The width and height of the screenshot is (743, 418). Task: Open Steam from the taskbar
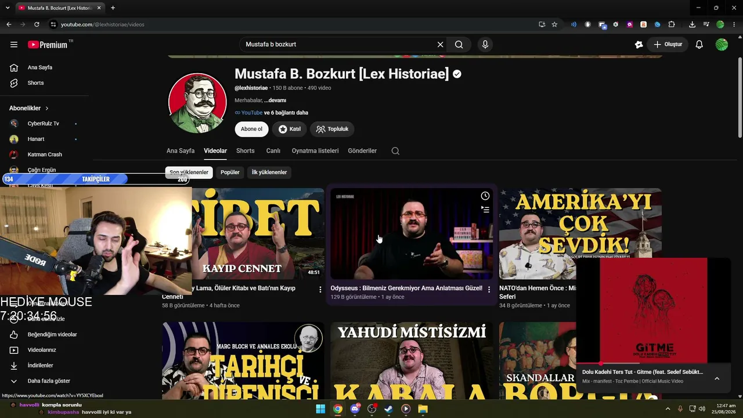tap(388, 409)
